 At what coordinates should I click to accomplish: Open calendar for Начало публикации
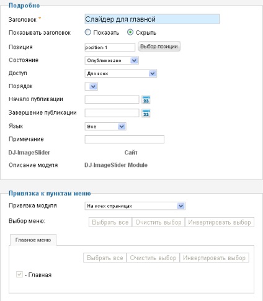[146, 100]
